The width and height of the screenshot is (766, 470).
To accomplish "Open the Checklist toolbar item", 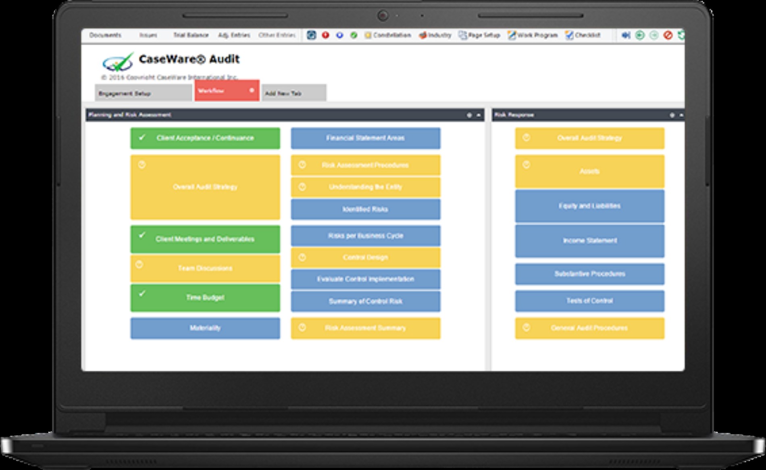I will point(583,35).
